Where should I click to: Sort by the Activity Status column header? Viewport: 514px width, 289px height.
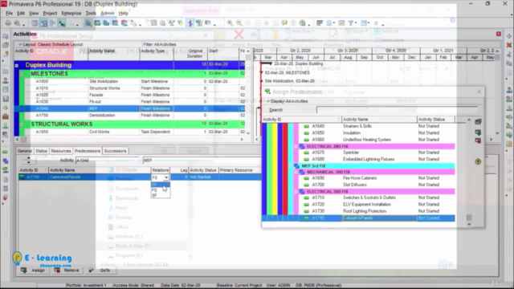(436, 120)
